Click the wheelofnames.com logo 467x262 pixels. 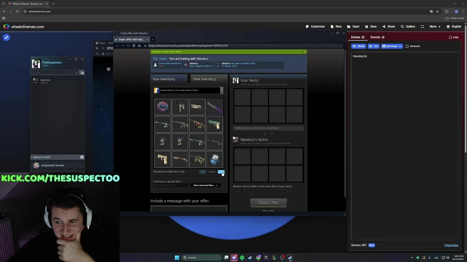tap(24, 27)
